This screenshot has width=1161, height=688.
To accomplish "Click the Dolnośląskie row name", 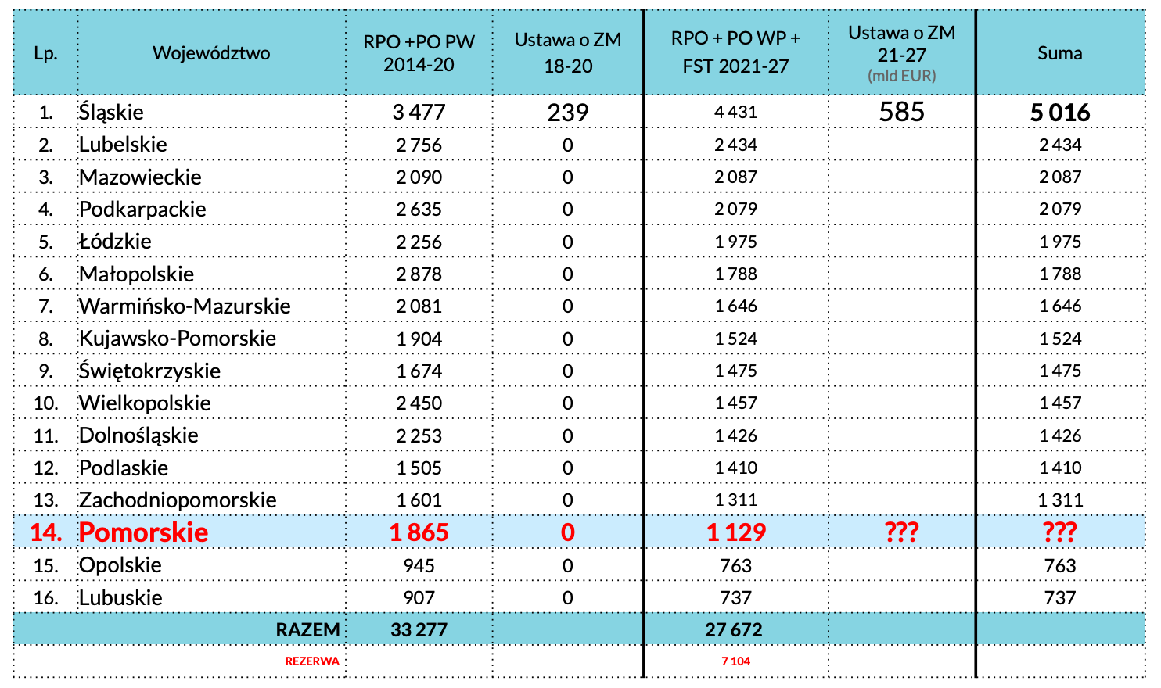I will pos(138,435).
